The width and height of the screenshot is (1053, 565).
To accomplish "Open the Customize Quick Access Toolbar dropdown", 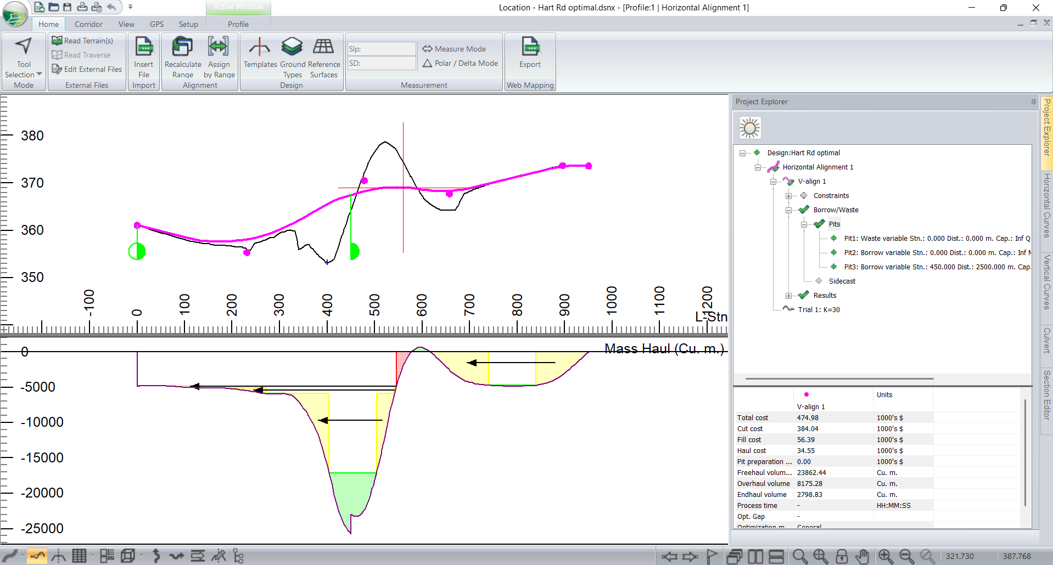I will click(x=131, y=7).
